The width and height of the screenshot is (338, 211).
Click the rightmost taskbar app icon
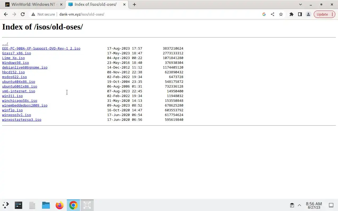click(x=87, y=205)
